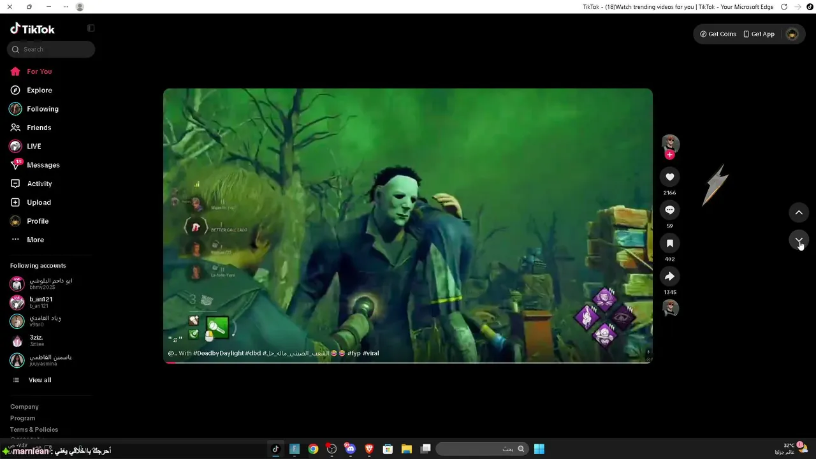Like the video with the heart icon
This screenshot has width=816, height=459.
coord(669,177)
